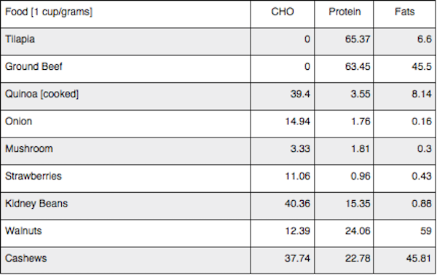Select Quinoa CHO value 39.4
The image size is (437, 275).
[300, 94]
